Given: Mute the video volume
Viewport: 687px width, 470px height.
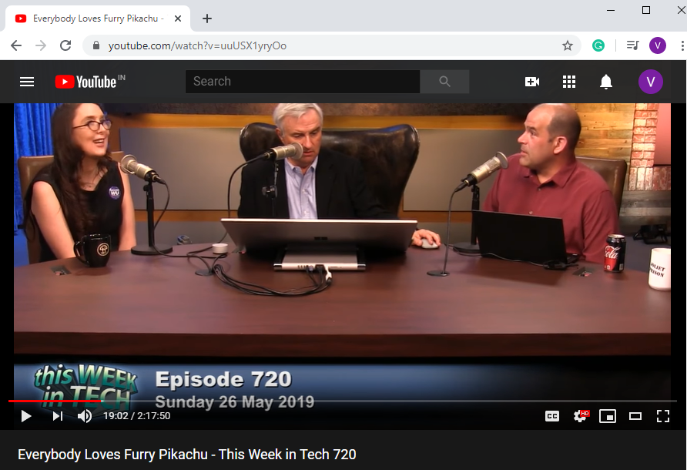Looking at the screenshot, I should [85, 416].
